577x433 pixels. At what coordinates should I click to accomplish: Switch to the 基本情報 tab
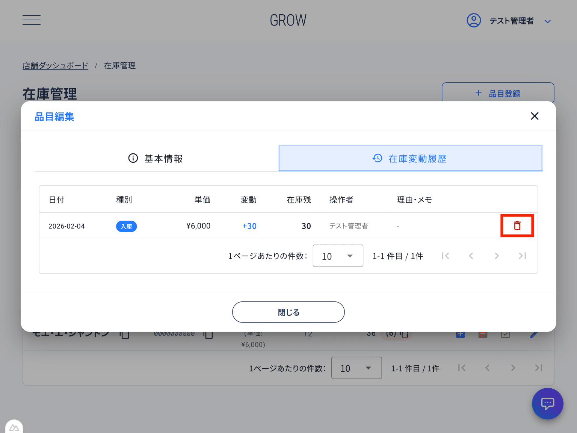156,159
